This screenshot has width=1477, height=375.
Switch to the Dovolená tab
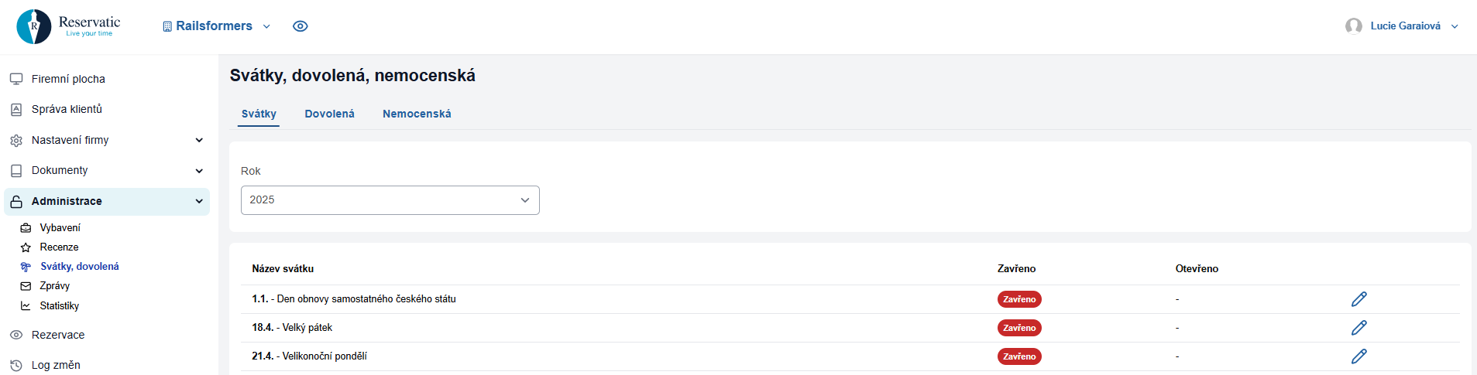[329, 114]
